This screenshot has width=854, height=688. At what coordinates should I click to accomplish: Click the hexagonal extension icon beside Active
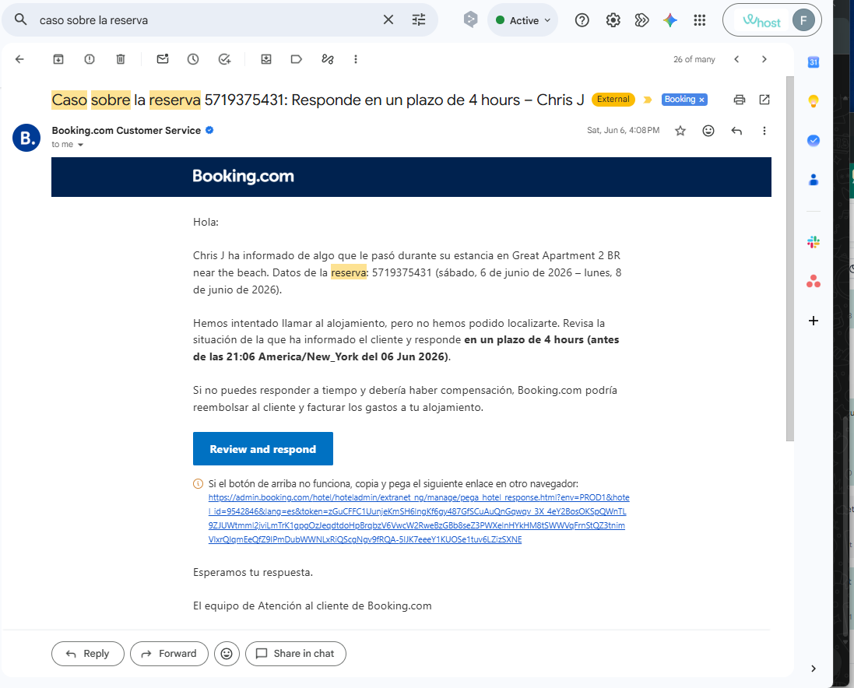470,20
